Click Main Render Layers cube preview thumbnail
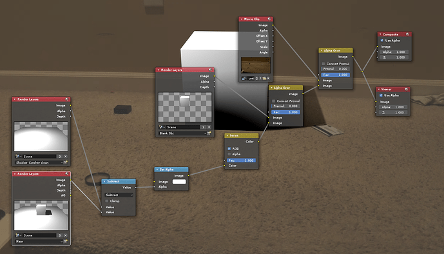The height and width of the screenshot is (254, 444). point(41,215)
